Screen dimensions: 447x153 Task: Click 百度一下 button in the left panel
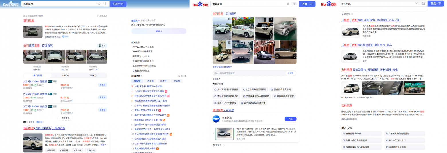(118, 4)
